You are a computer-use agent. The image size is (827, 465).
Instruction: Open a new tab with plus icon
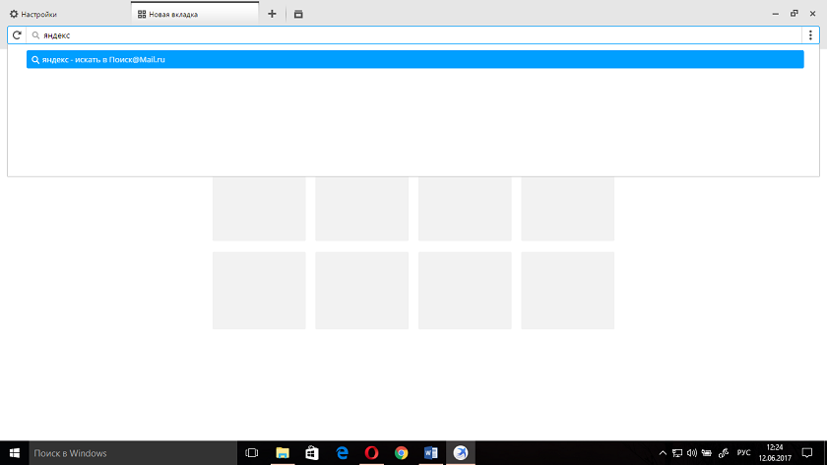(272, 14)
